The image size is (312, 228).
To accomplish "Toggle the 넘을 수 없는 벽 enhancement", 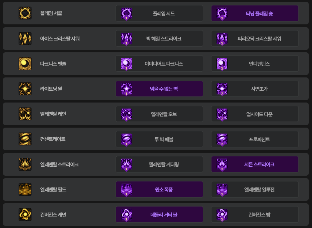I will pos(159,89).
